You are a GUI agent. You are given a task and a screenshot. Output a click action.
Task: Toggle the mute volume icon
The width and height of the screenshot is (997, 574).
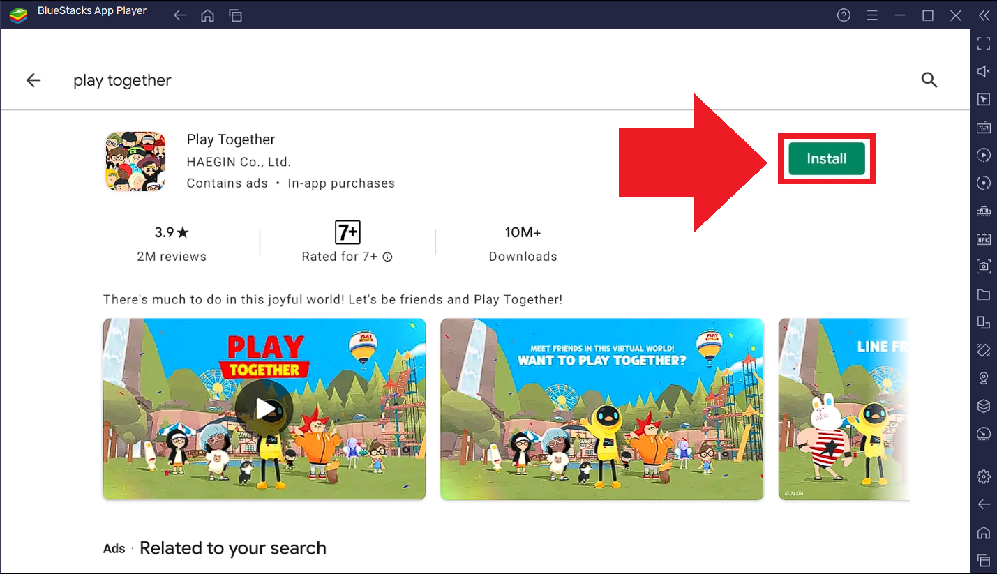point(984,71)
